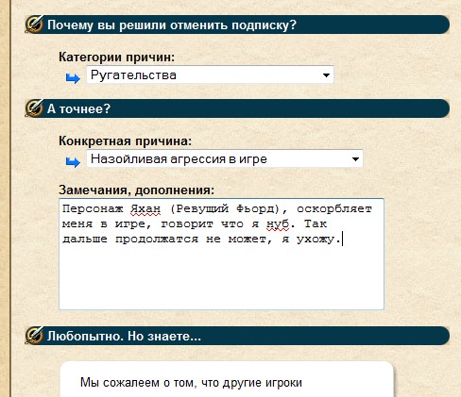
Task: Click the quill icon beside 'Любопытно. Но знаете...'
Action: pyautogui.click(x=34, y=336)
